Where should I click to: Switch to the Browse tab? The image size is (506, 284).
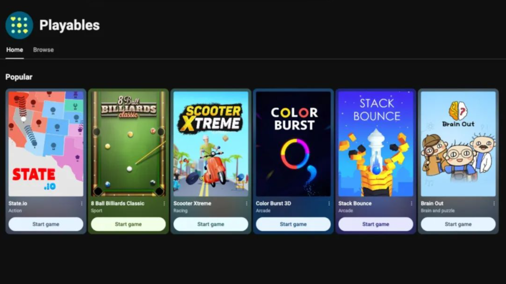click(43, 50)
